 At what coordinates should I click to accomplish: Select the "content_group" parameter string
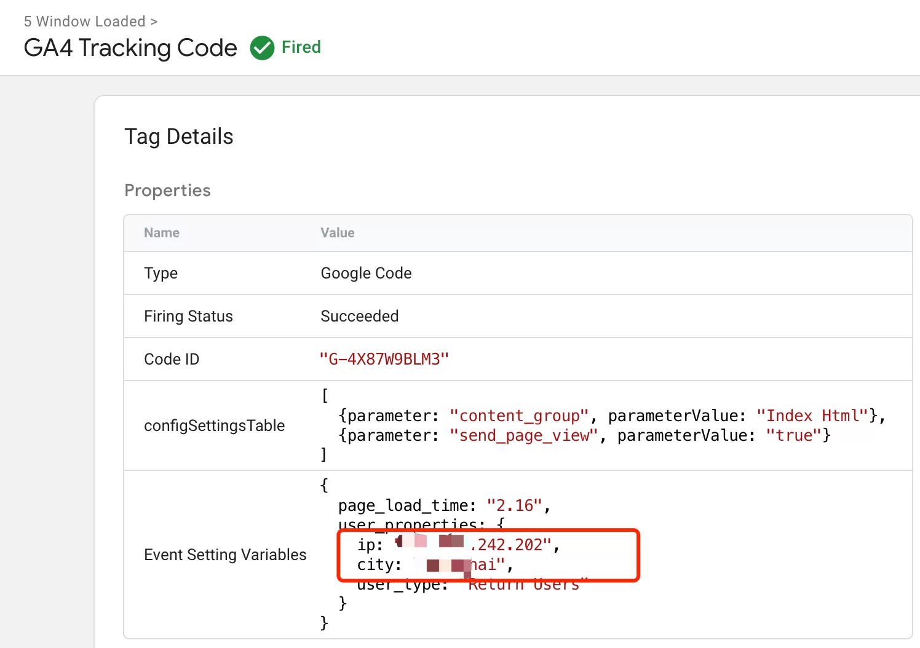pyautogui.click(x=520, y=416)
